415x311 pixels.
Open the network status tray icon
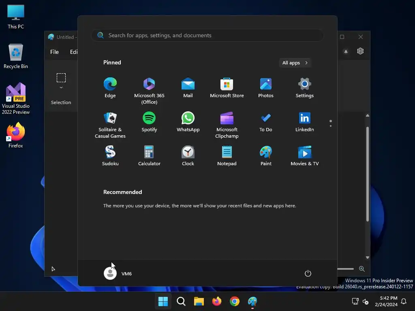[355, 301]
